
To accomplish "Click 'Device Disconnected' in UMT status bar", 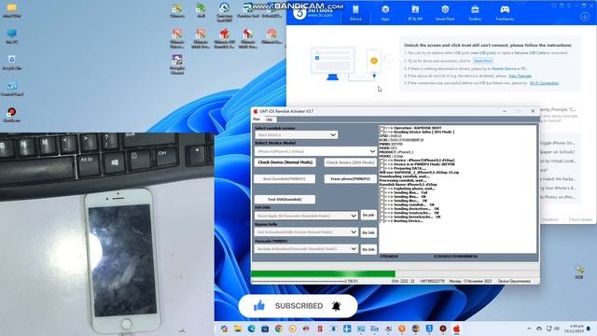I will 514,281.
